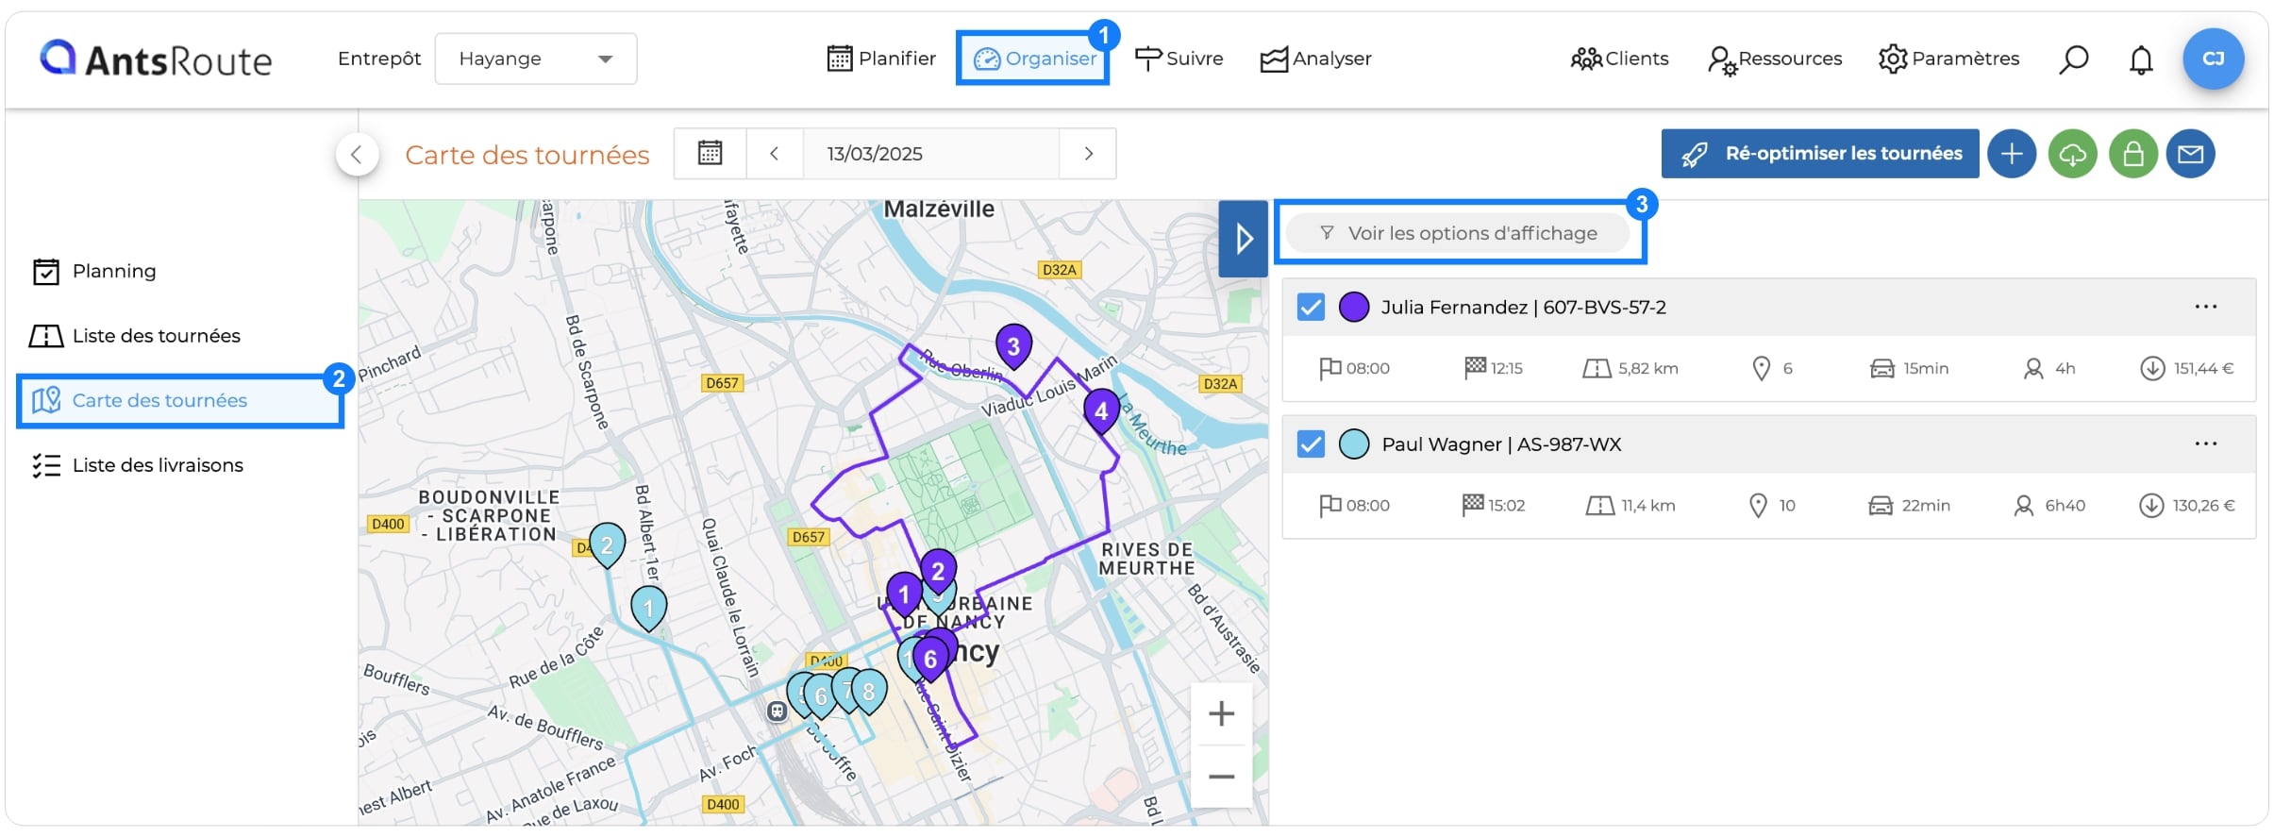The width and height of the screenshot is (2274, 837).
Task: Click purple map marker 3
Action: (1013, 346)
